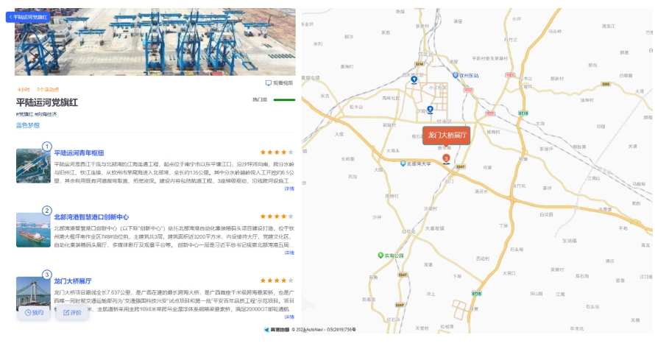The width and height of the screenshot is (655, 349).
Task: Open 详情 for 北部湾港智慧港口创新中心
Action: coord(289,253)
